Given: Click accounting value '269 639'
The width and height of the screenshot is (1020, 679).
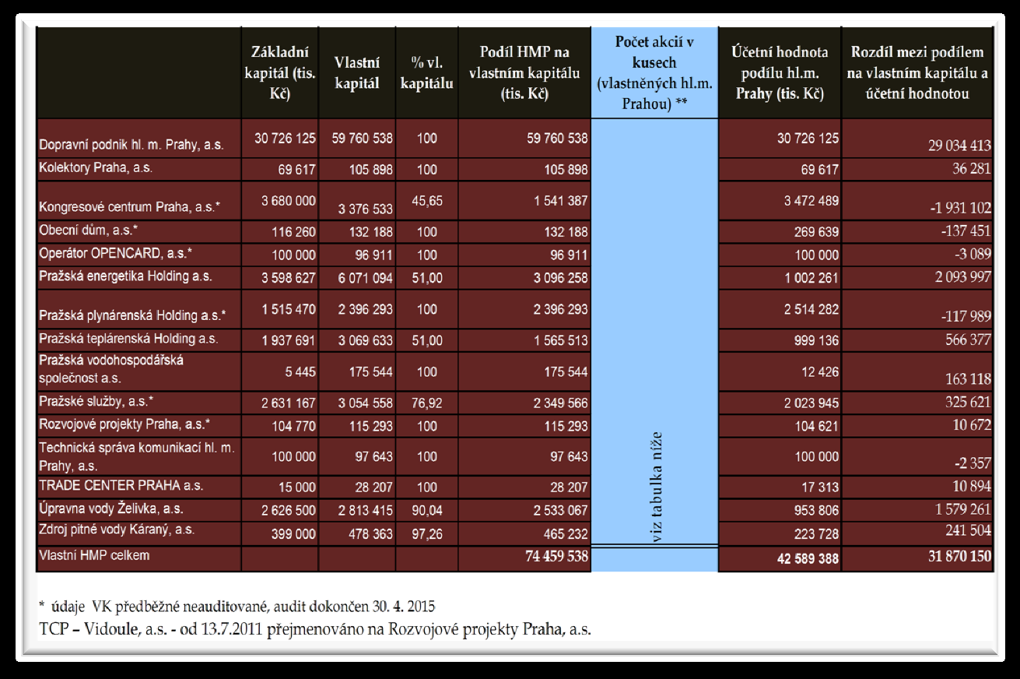Looking at the screenshot, I should 815,230.
